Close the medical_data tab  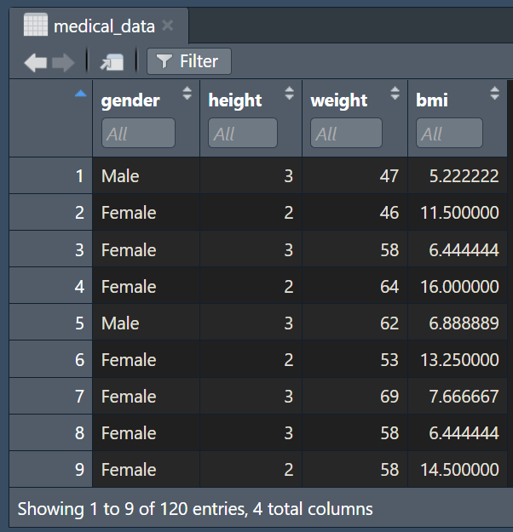point(168,26)
